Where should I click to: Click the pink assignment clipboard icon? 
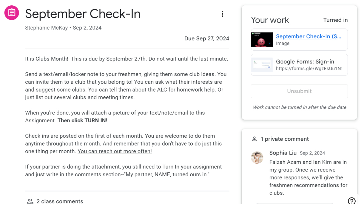pyautogui.click(x=12, y=13)
